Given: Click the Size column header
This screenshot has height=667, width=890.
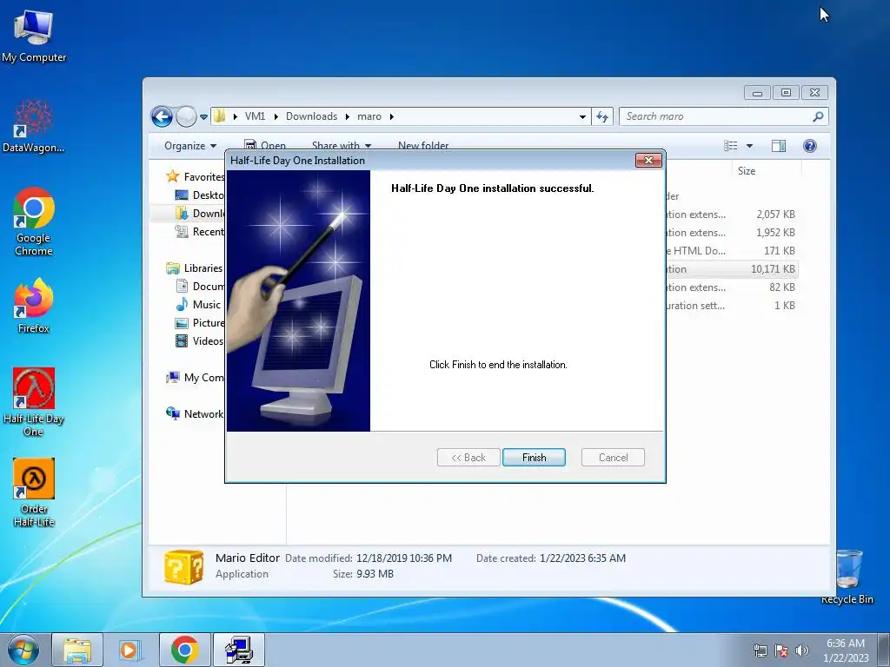Looking at the screenshot, I should (x=767, y=171).
